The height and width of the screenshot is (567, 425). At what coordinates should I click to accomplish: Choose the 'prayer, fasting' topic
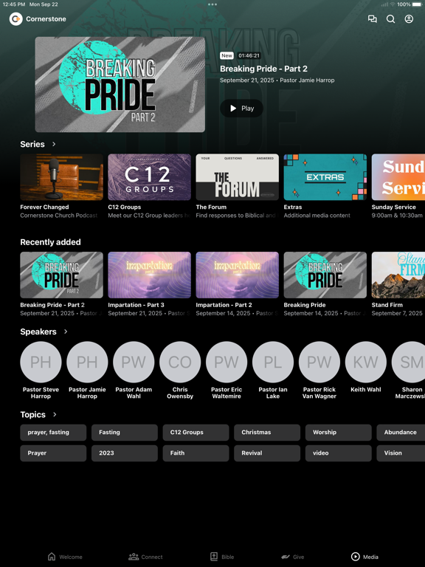coord(53,432)
